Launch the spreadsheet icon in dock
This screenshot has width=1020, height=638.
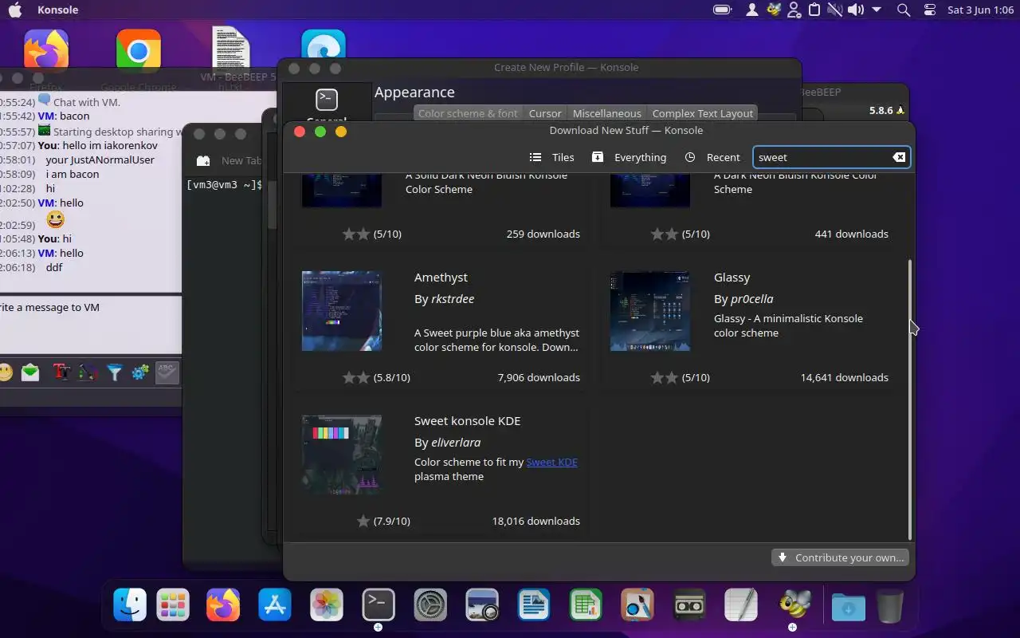(586, 605)
